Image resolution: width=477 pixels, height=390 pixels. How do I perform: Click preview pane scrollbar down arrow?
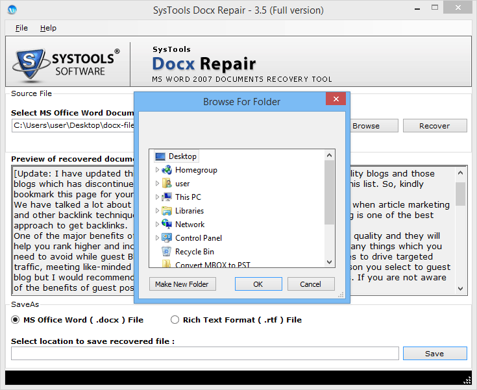click(461, 289)
